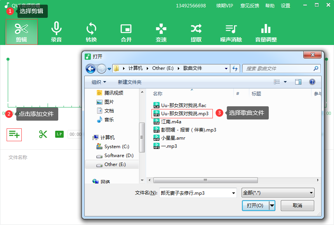The image size is (334, 225).
Task: Expand view options dropdown arrow
Action: (x=285, y=82)
